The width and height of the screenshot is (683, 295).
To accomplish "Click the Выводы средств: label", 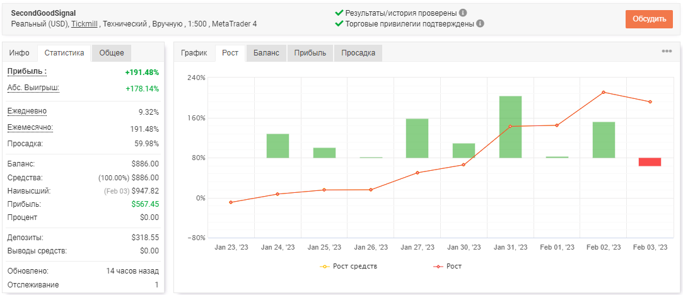I will (37, 251).
